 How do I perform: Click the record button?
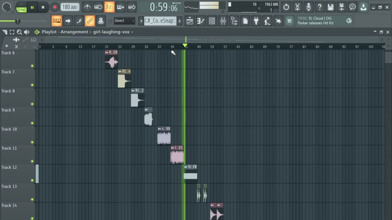[55, 7]
